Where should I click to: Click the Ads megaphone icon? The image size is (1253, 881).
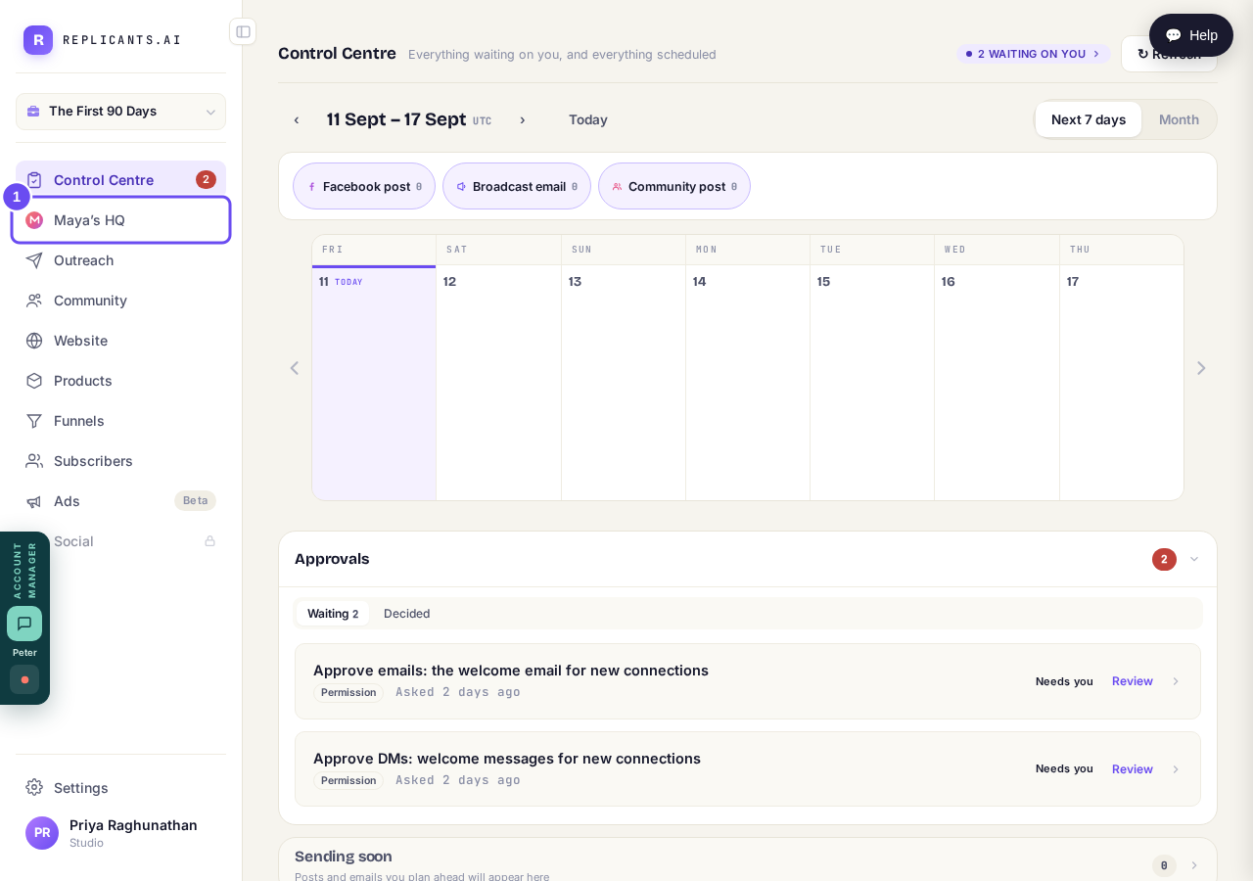34,501
